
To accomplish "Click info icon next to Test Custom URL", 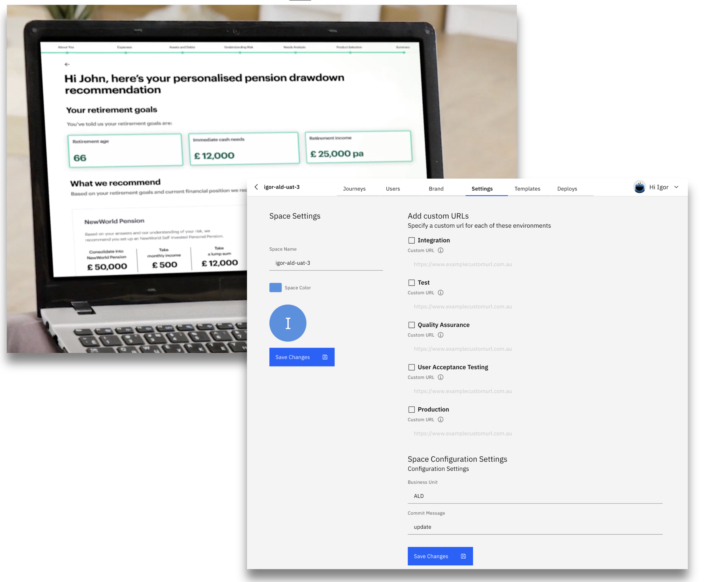I will point(440,293).
